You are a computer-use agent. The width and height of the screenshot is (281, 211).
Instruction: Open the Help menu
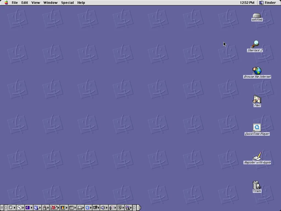[x=81, y=2]
